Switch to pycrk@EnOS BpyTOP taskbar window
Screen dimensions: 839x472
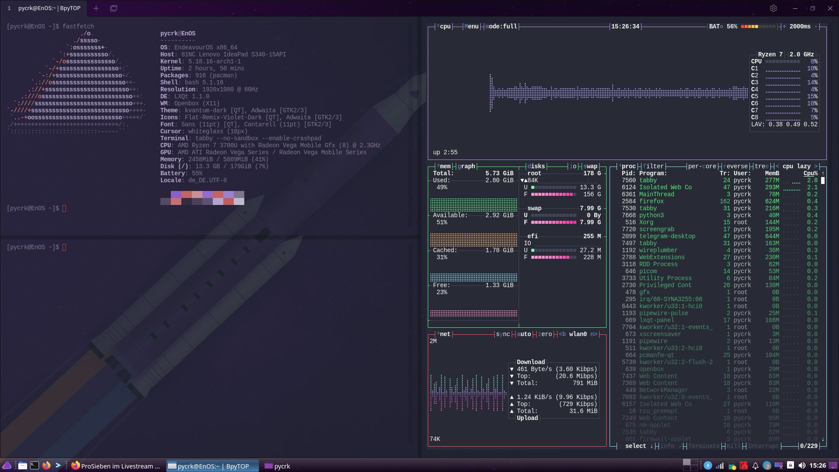click(x=212, y=466)
